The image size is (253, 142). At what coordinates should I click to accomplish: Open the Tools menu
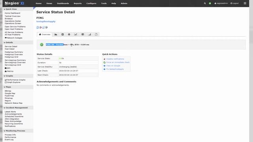[104, 4]
